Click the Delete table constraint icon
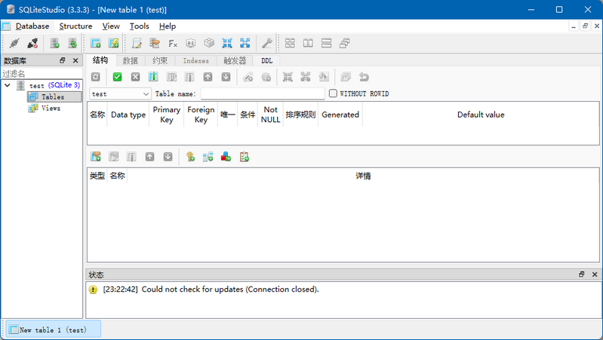603x340 pixels. tap(131, 157)
